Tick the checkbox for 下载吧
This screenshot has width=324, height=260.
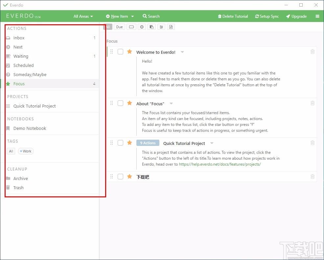[x=121, y=176]
